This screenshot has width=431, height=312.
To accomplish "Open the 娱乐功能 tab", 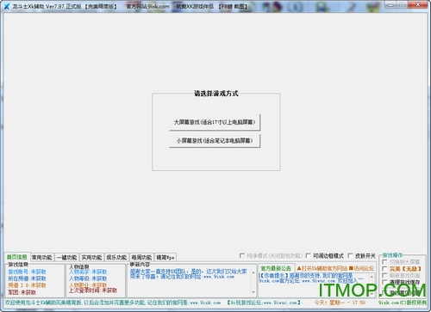I will [116, 257].
